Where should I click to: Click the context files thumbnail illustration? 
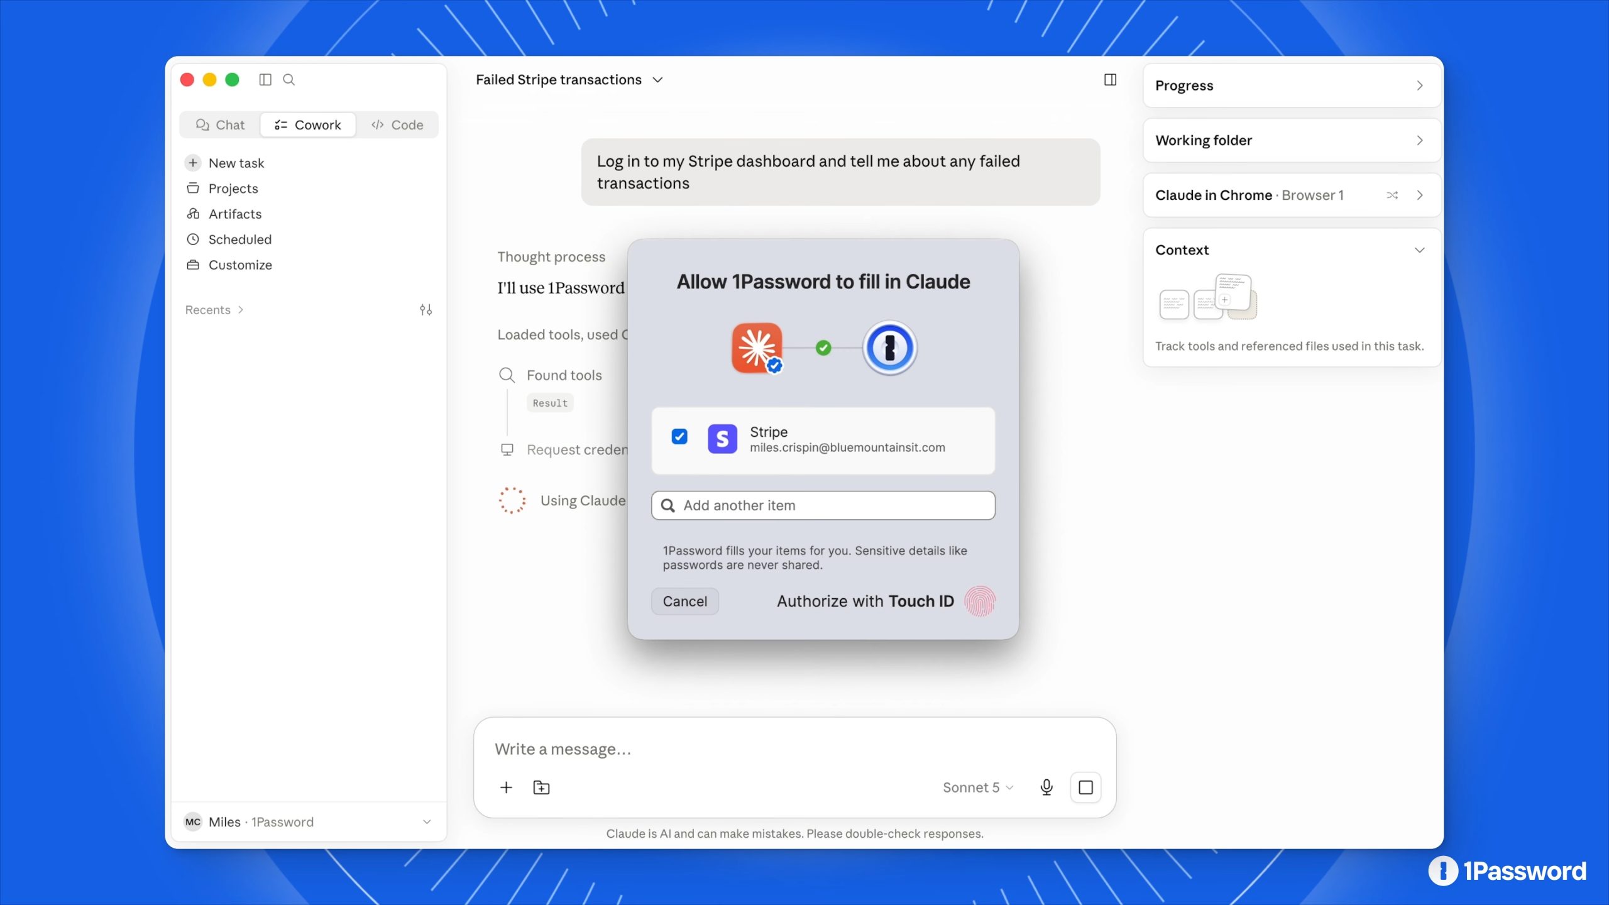pos(1208,297)
